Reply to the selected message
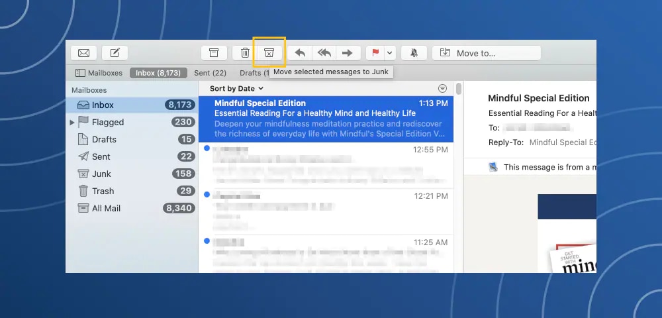Image resolution: width=662 pixels, height=318 pixels. pos(300,53)
